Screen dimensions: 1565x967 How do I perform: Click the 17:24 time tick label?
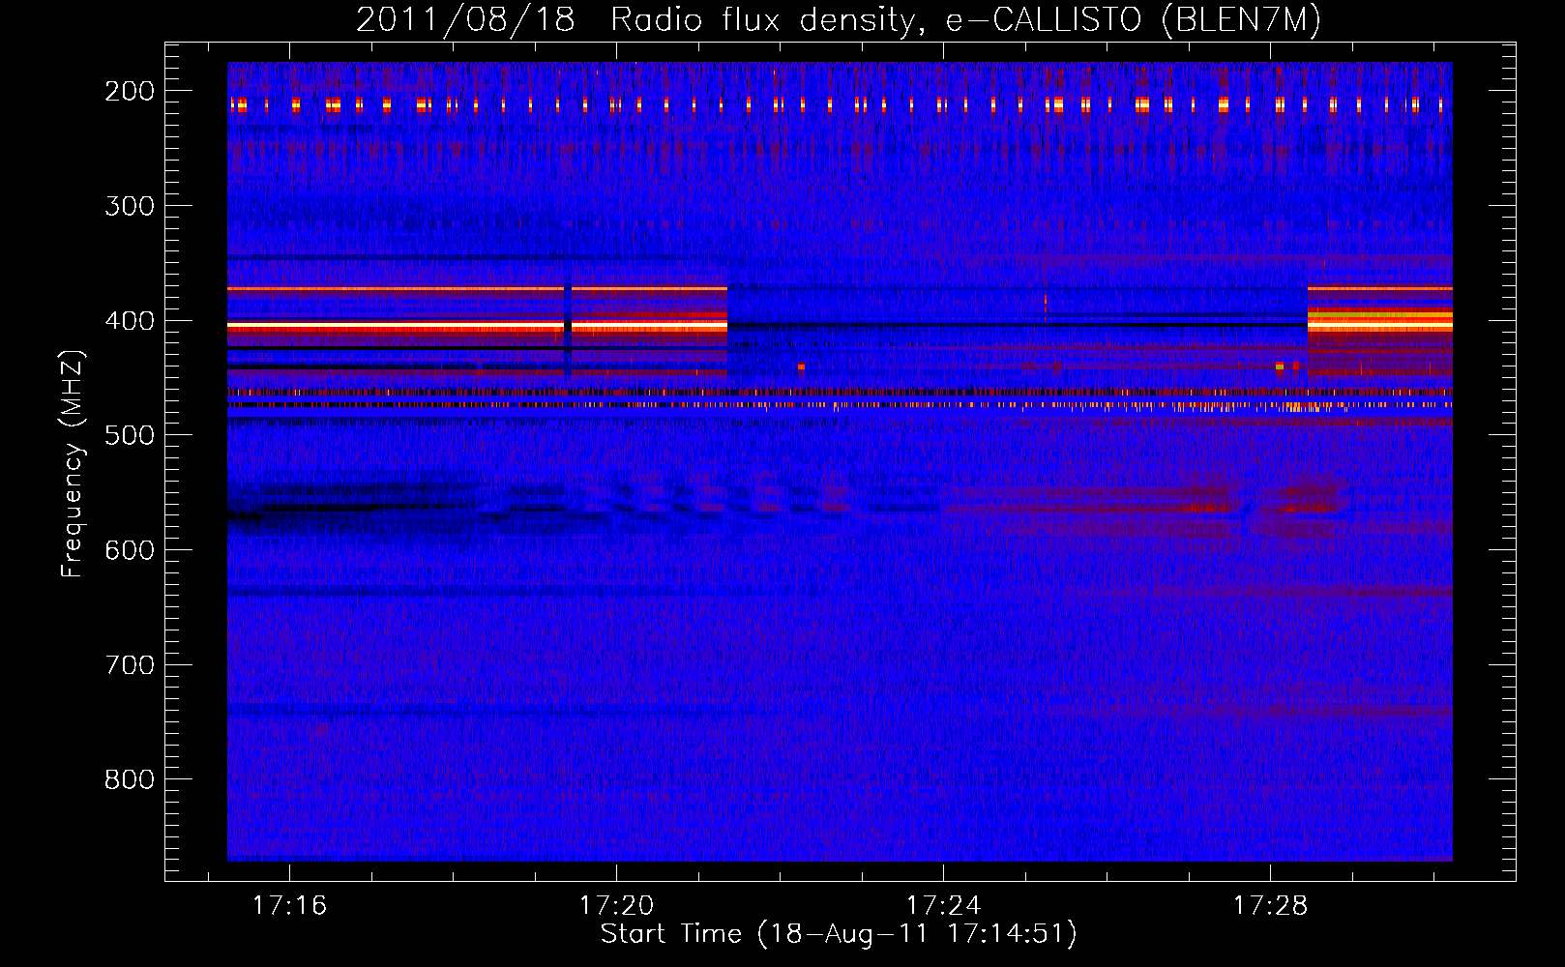(x=943, y=906)
